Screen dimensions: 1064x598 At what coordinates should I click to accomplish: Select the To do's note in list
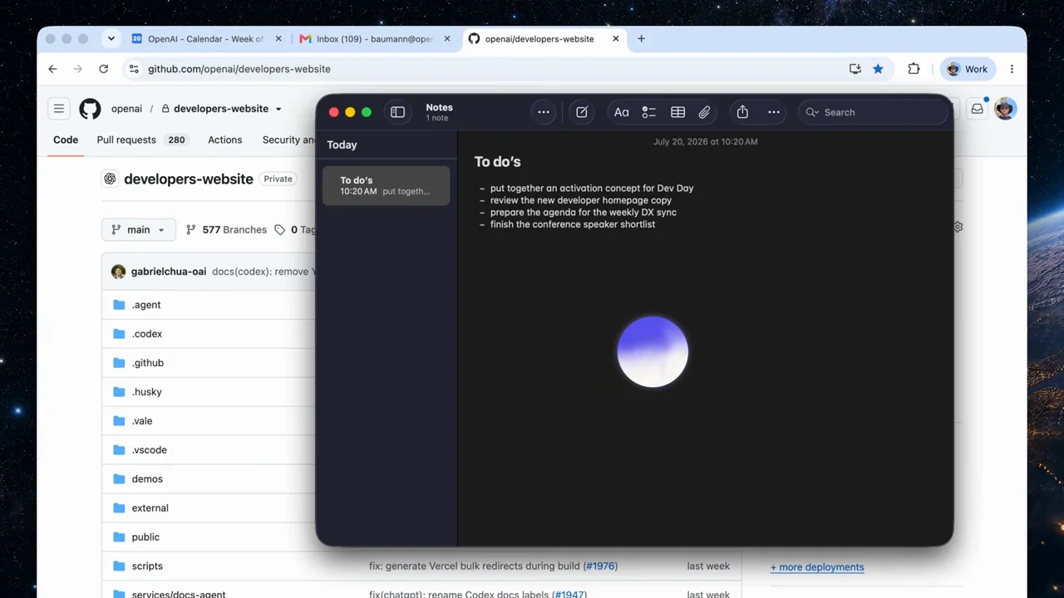pos(387,185)
